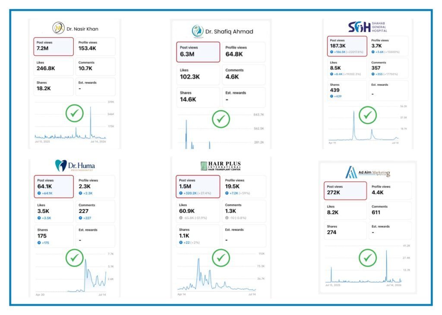442x315 pixels.
Task: Click the blue increase icon beside +186.5K
Action: coord(331,52)
